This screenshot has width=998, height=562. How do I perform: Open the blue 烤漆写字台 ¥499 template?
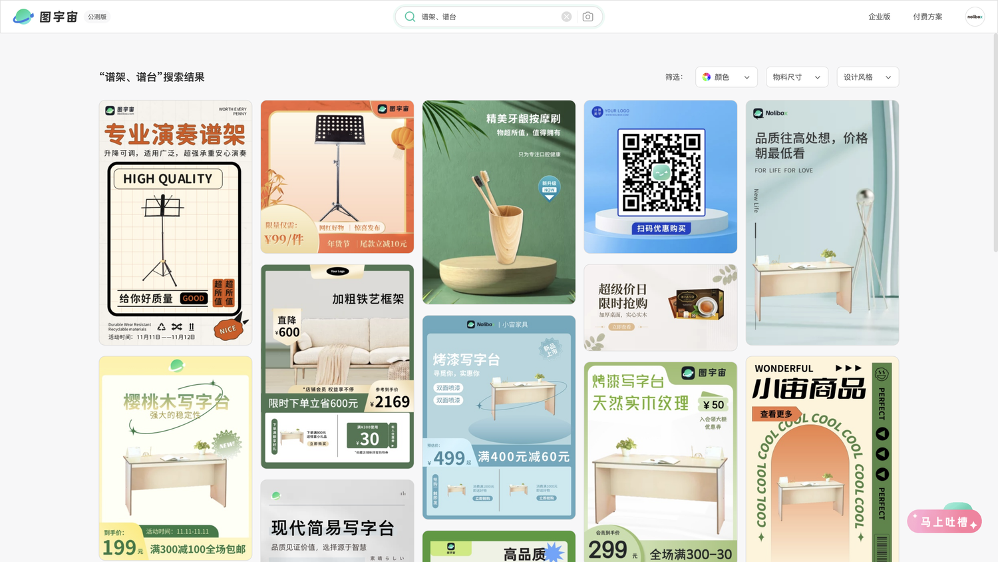click(499, 418)
